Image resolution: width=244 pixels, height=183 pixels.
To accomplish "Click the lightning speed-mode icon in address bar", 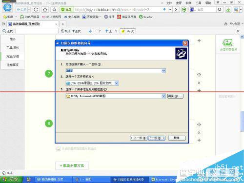I will (x=164, y=10).
